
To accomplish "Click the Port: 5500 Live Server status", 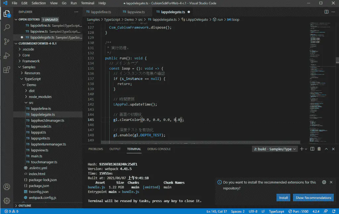I will [x=298, y=211].
